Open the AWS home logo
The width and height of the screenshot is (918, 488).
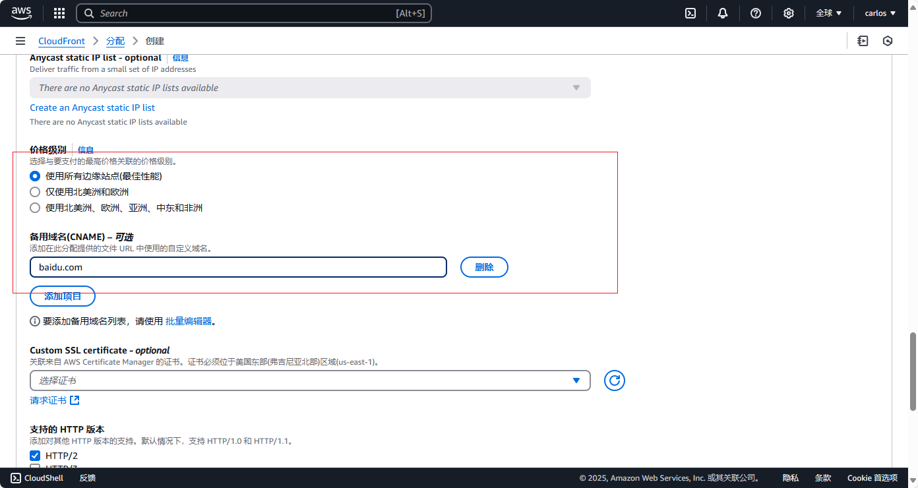pos(22,13)
